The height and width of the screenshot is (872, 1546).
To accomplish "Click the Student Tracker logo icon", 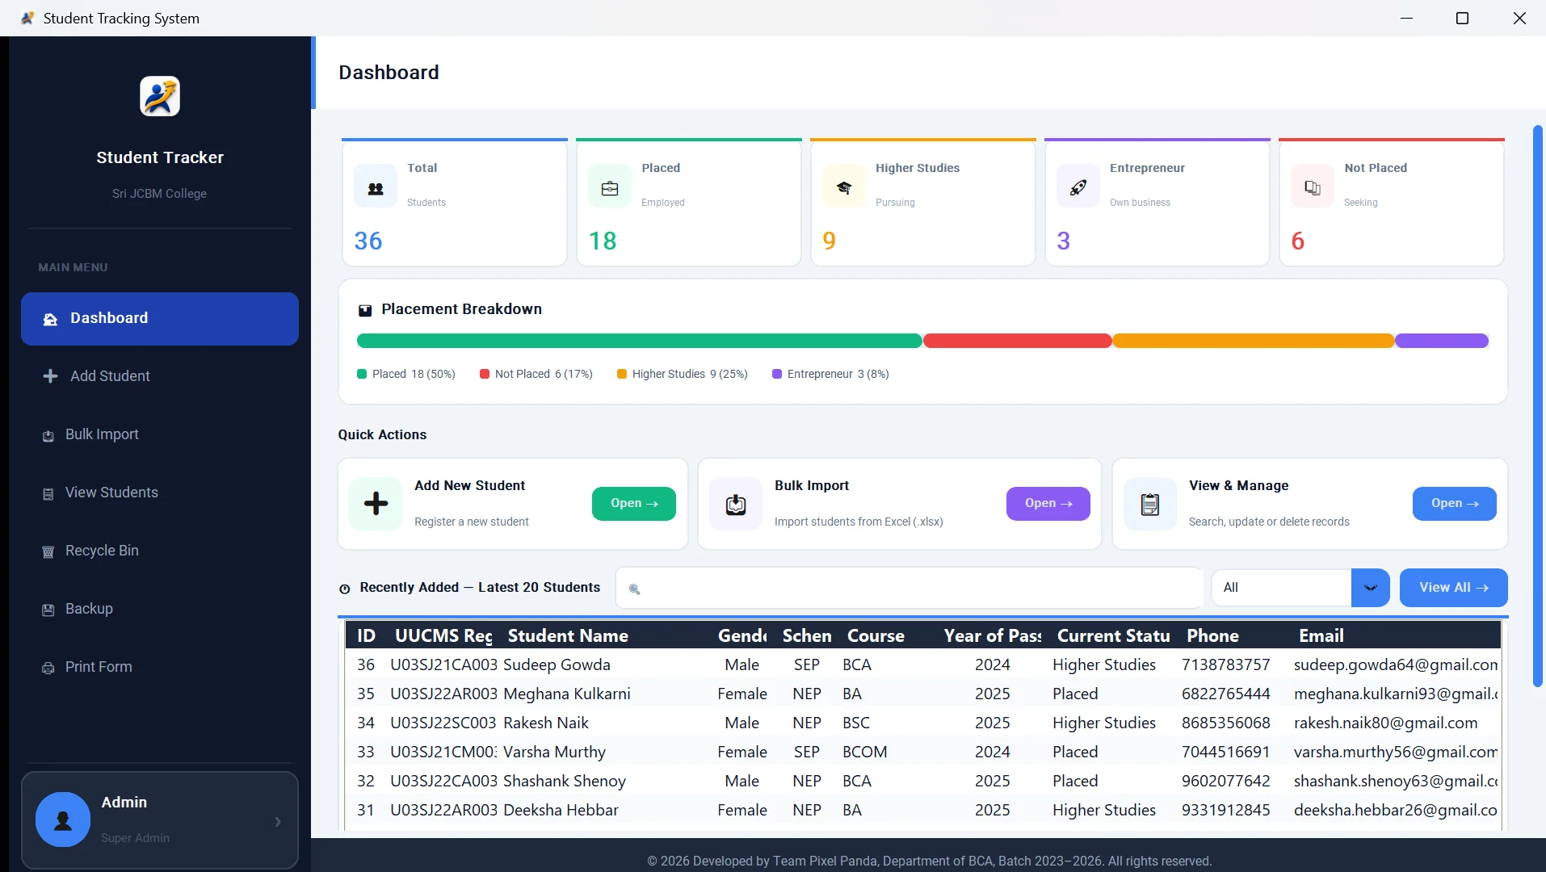I will 160,96.
